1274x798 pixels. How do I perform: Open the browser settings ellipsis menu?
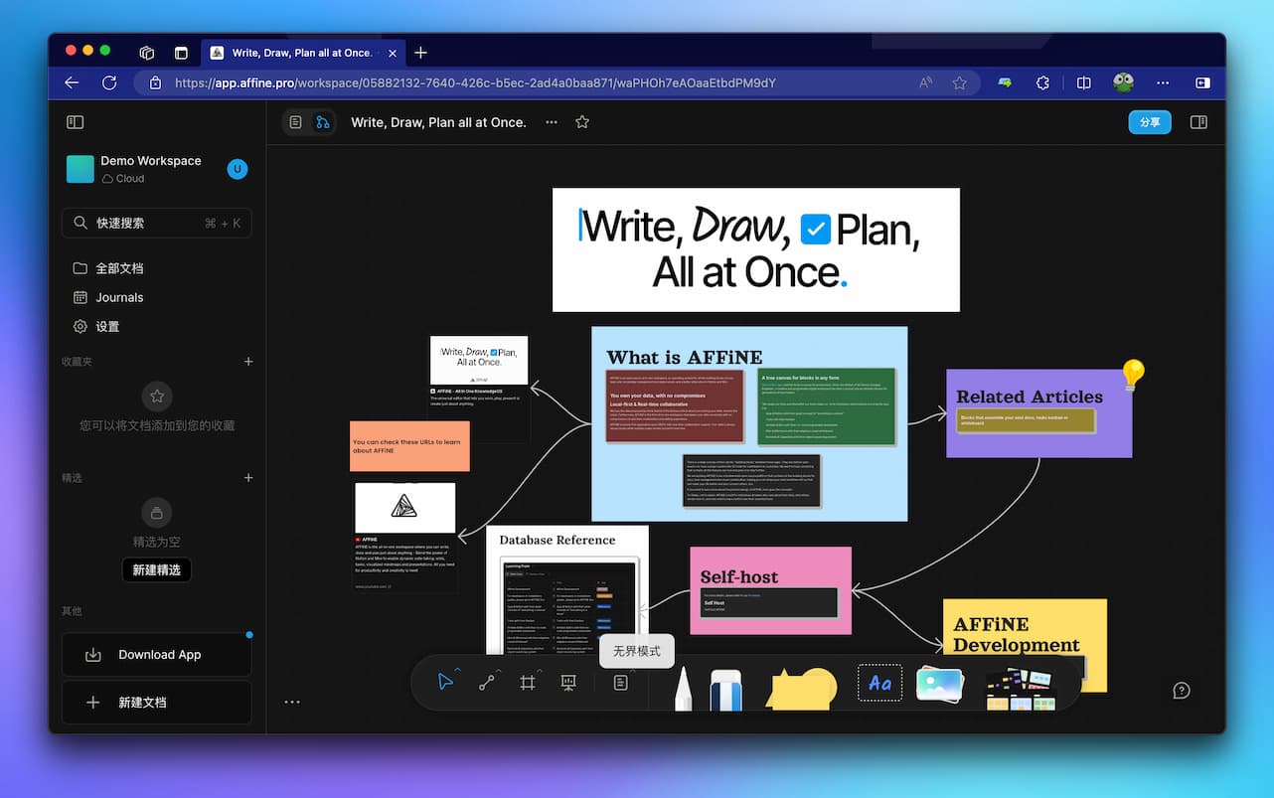(1163, 83)
